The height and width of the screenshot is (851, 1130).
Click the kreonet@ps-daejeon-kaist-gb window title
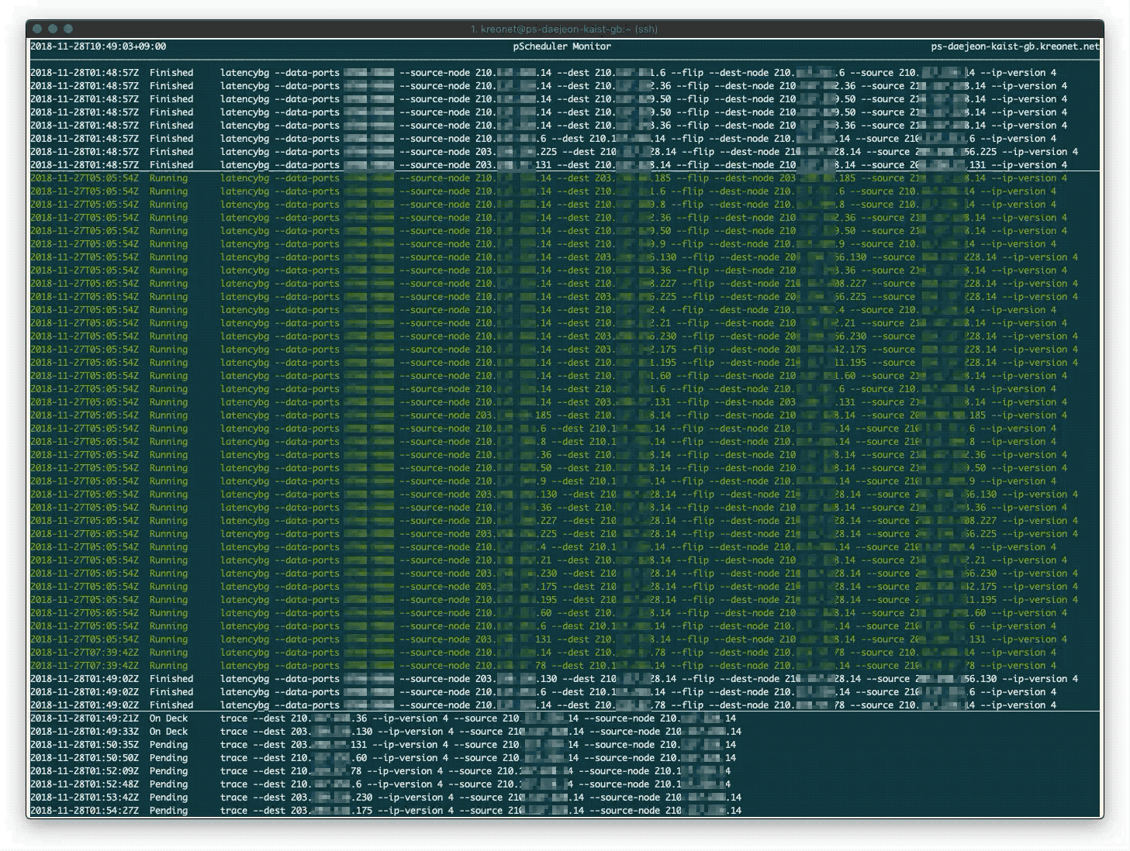coord(564,29)
